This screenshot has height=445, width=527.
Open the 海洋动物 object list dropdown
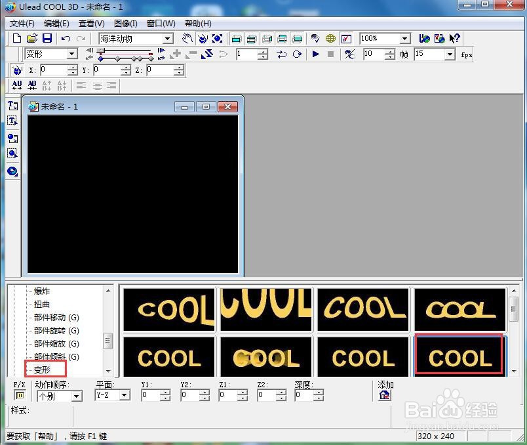168,39
